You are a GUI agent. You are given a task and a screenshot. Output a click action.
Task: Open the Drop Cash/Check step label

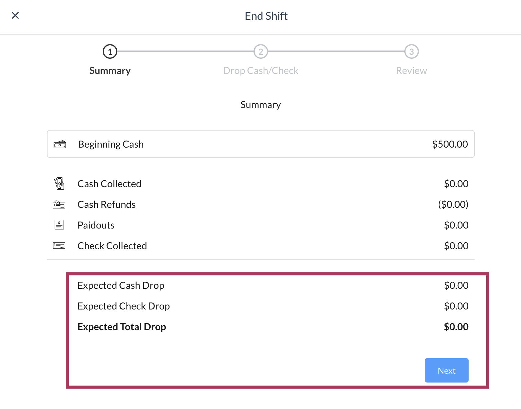tap(261, 71)
